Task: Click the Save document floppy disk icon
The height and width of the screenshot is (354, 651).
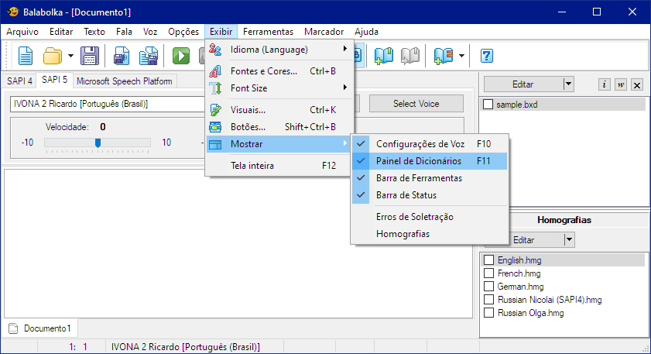Action: 89,56
